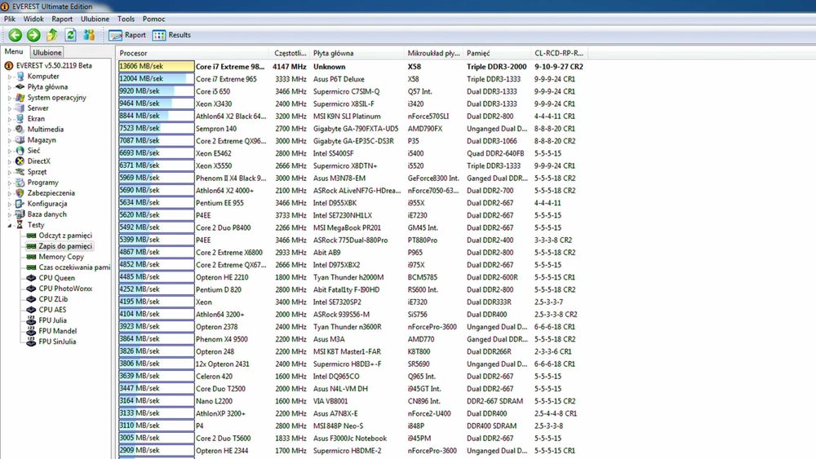Open the FPU SinJulia benchmark

tap(57, 342)
